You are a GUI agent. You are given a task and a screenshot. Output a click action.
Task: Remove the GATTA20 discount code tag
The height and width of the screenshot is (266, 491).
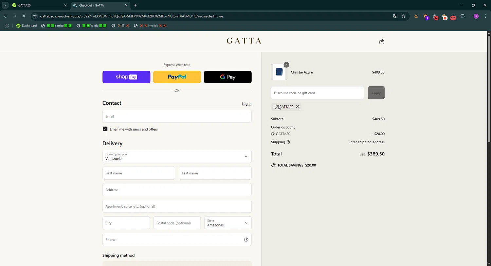pos(297,107)
